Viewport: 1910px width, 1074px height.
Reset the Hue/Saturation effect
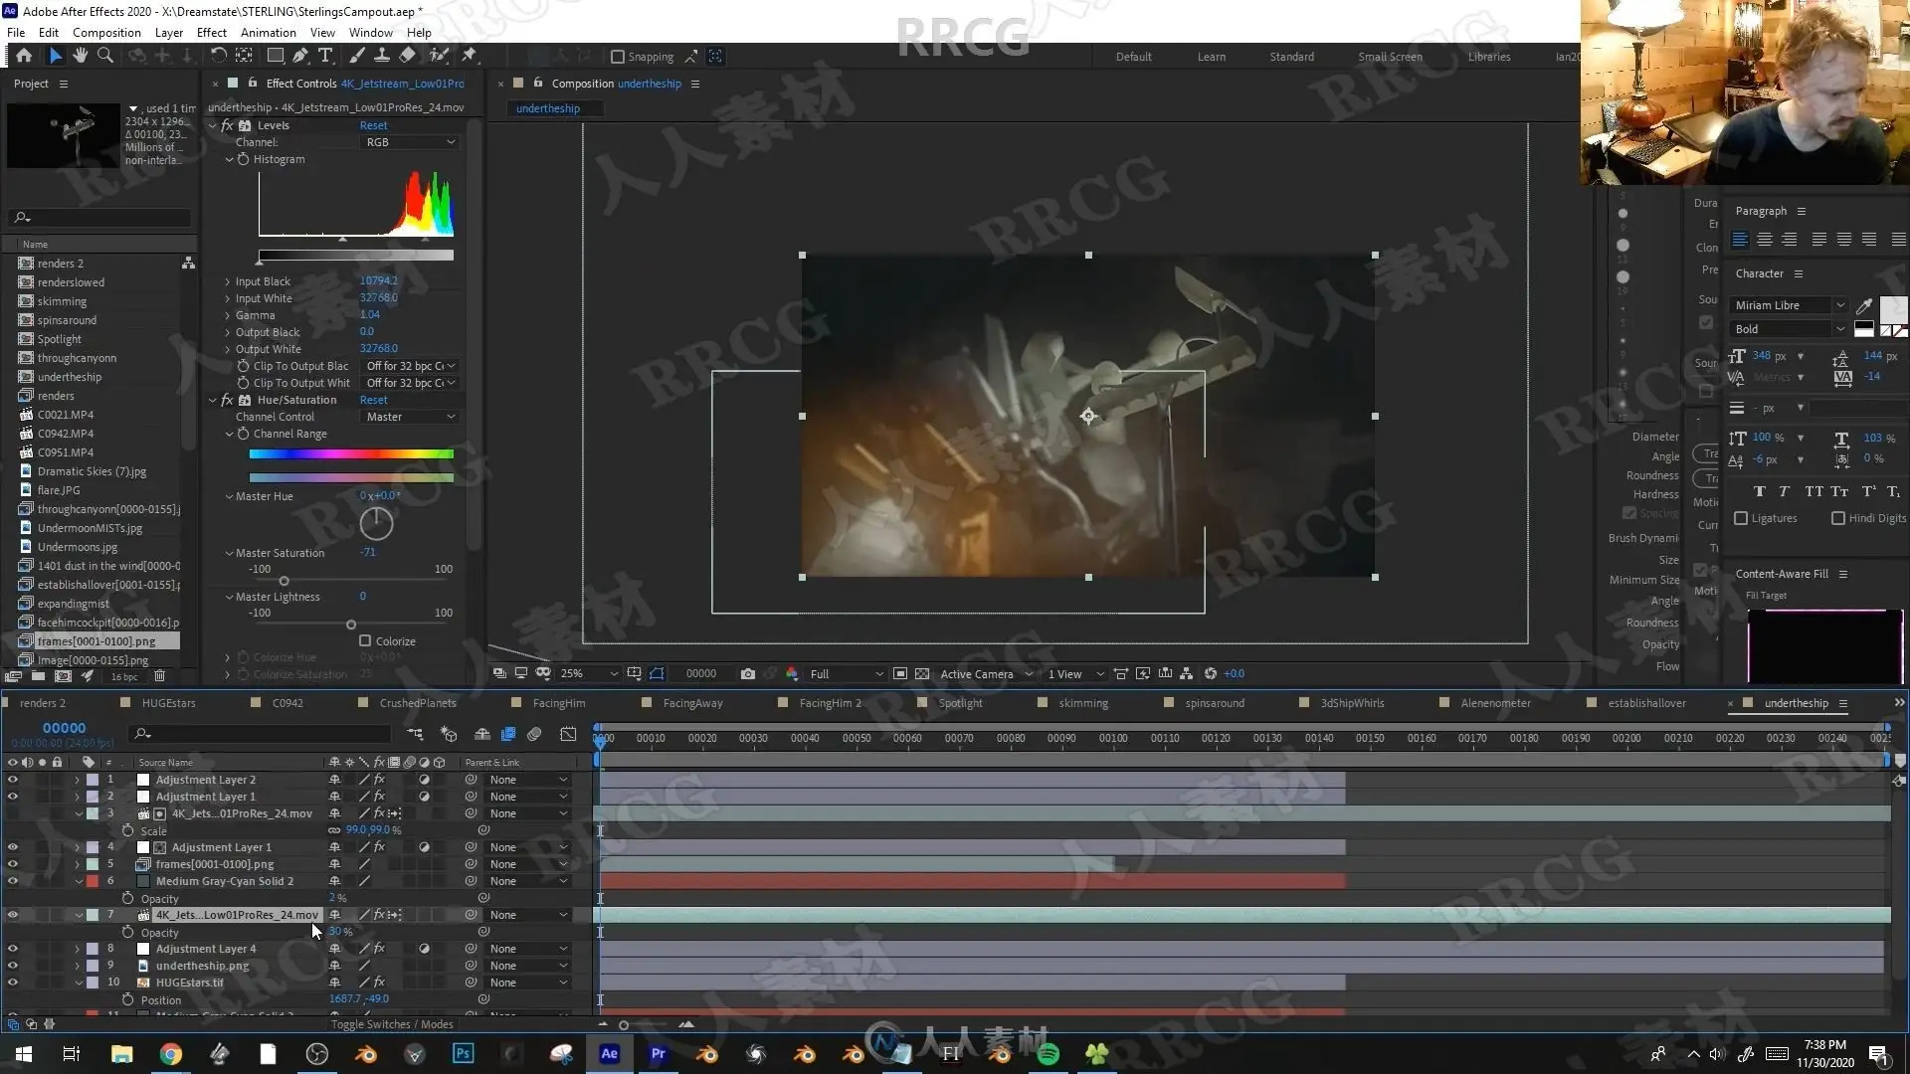[373, 400]
